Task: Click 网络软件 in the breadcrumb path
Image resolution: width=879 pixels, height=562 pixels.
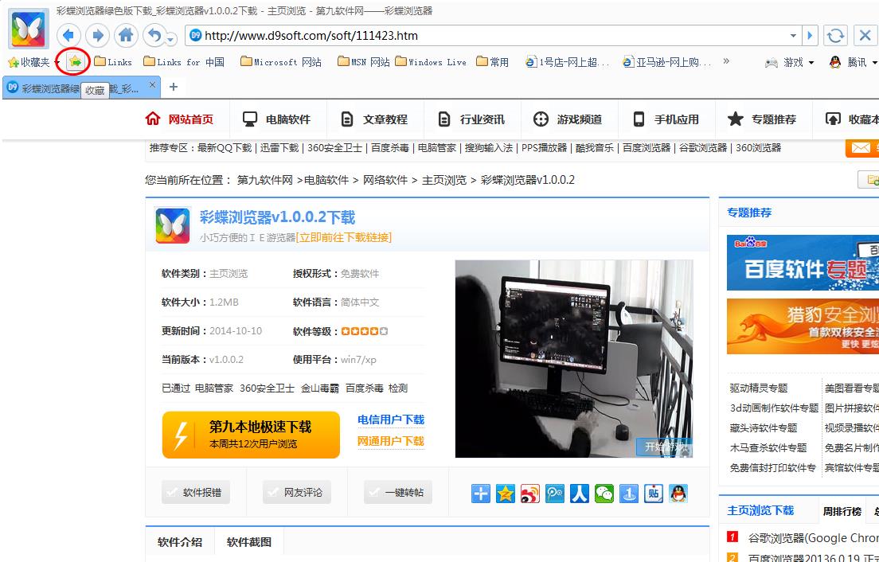Action: [x=385, y=180]
